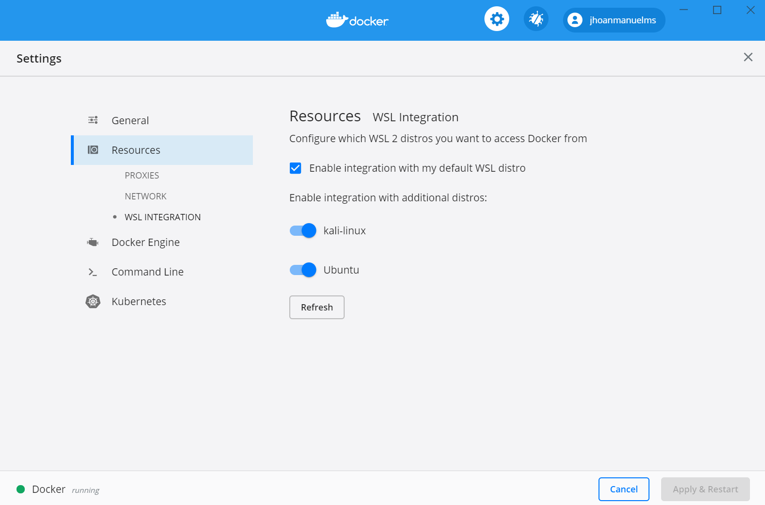Viewport: 765px width, 505px height.
Task: Click the Kubernetes wheel icon
Action: [93, 302]
